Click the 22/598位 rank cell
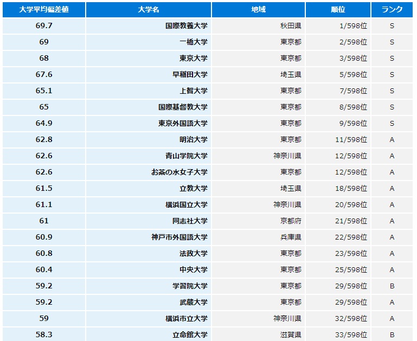This screenshot has width=417, height=341. (x=338, y=237)
